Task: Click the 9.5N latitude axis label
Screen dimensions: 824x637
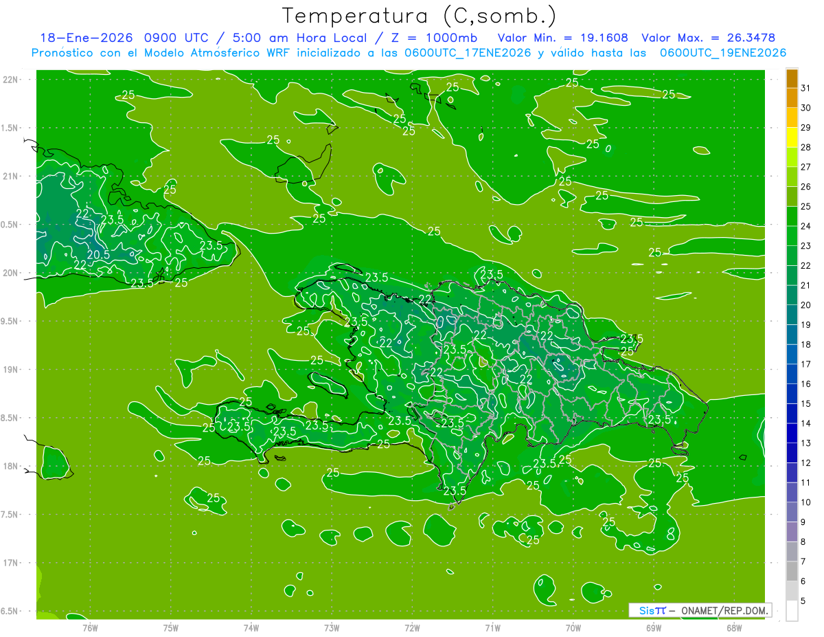Action: [10, 321]
